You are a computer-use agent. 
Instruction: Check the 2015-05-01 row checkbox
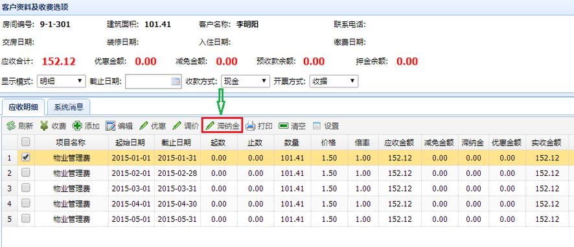[x=26, y=219]
